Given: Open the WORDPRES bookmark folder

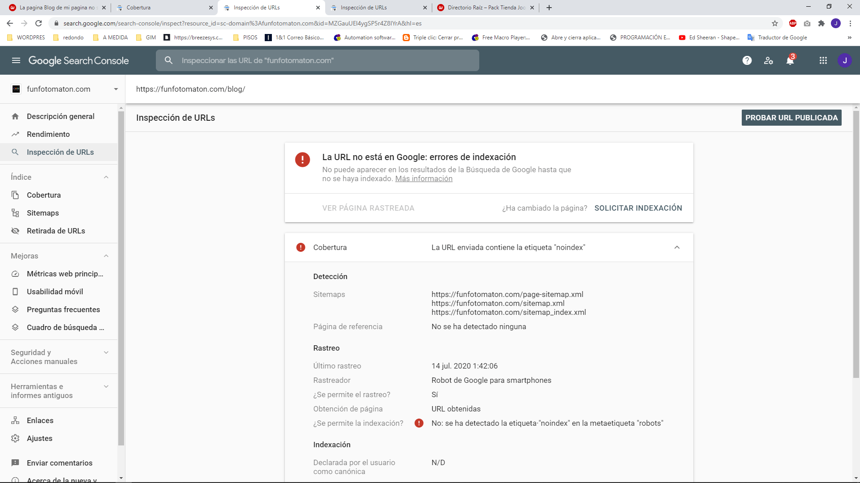Looking at the screenshot, I should click(x=26, y=38).
